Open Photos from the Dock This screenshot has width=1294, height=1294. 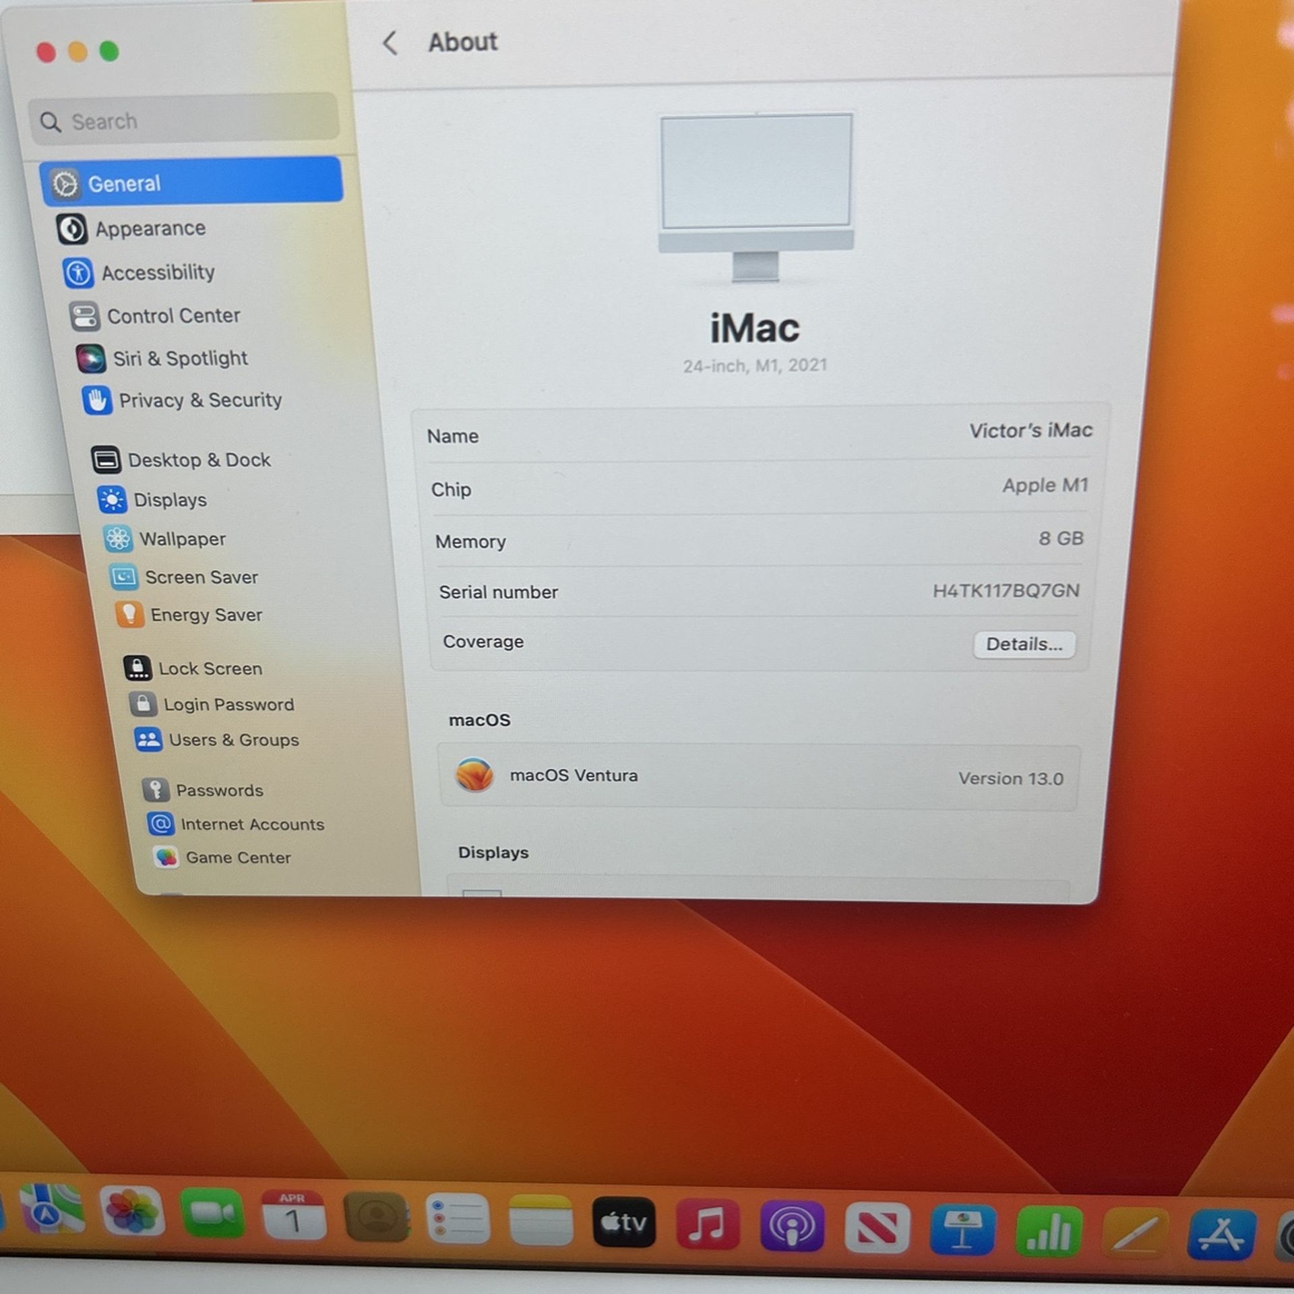[x=132, y=1212]
